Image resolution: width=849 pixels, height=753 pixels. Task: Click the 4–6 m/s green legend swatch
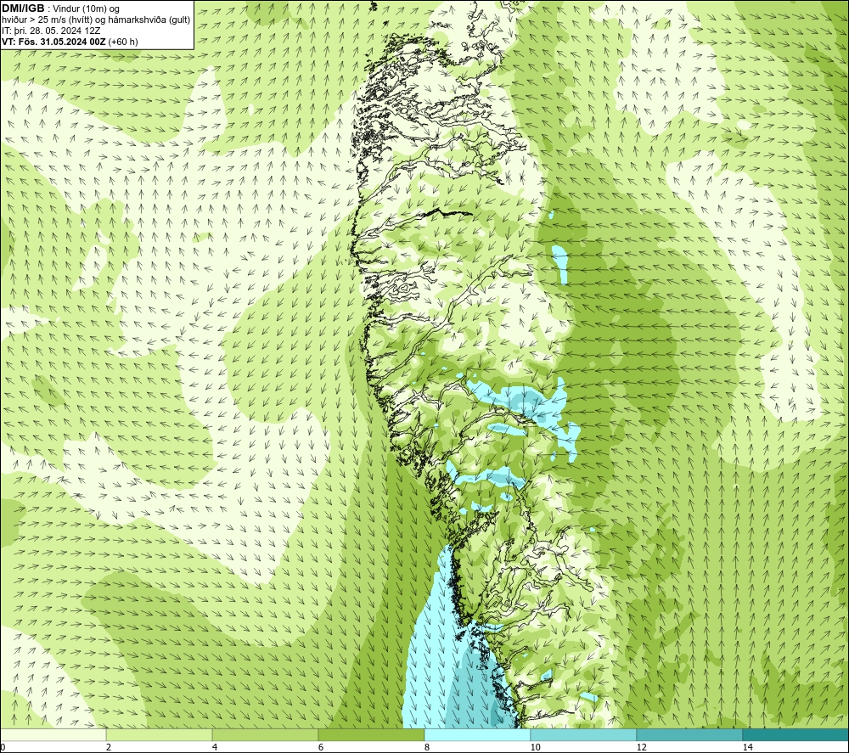pos(265,734)
